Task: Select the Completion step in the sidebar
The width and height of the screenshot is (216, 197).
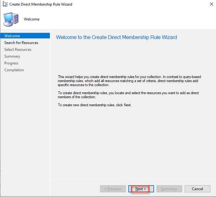Action: click(14, 70)
